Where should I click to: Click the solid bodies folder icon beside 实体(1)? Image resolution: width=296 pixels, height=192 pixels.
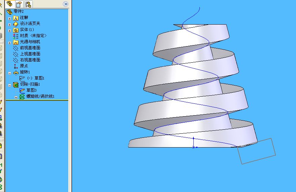point(16,30)
